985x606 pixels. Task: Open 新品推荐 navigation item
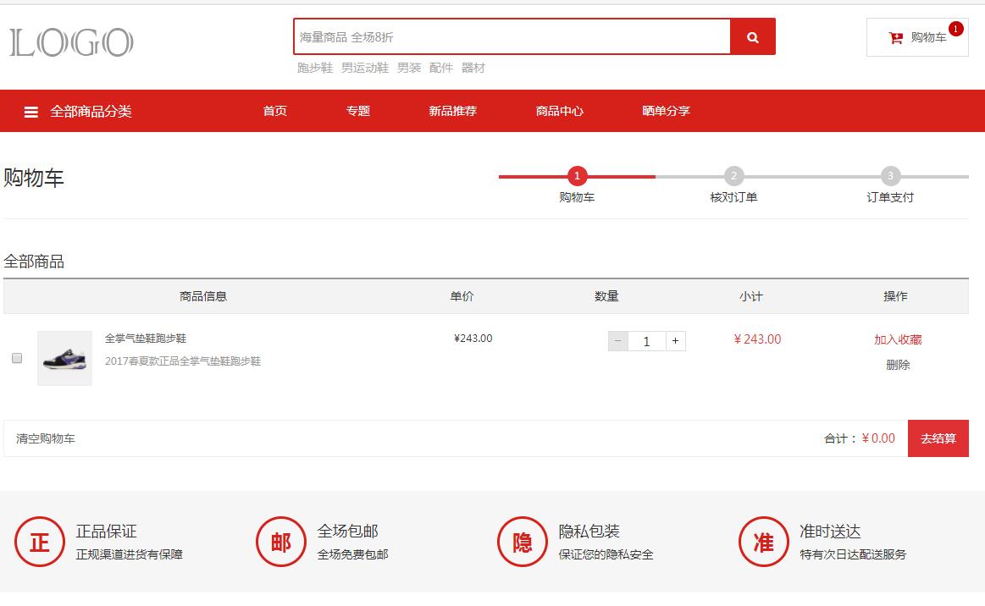pyautogui.click(x=452, y=111)
